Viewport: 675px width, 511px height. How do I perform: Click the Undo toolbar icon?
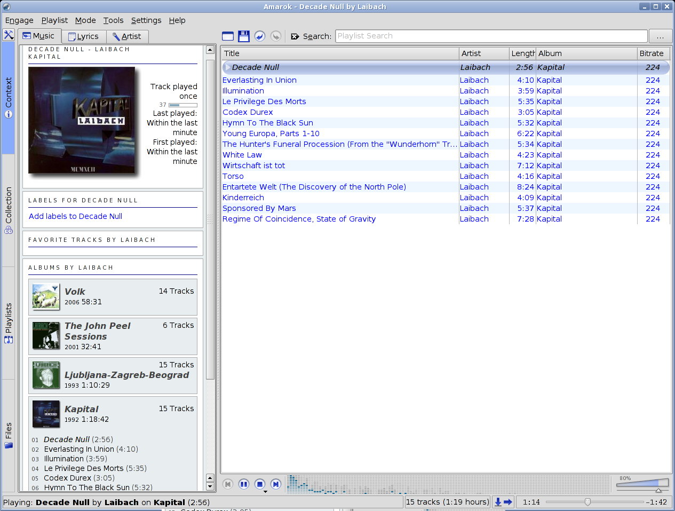260,36
